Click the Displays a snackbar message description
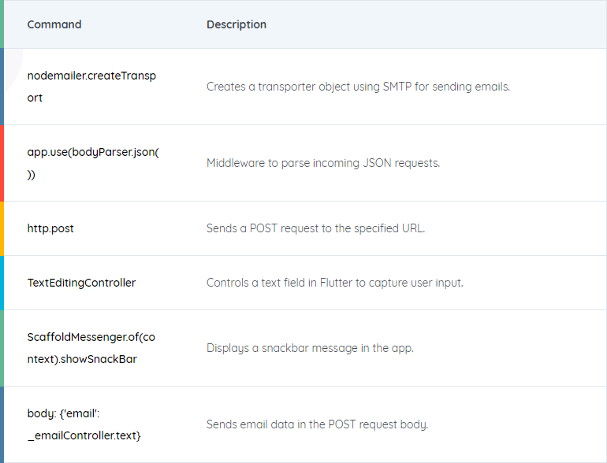607x463 pixels. 310,348
